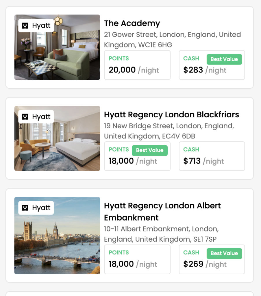The image size is (261, 296).
Task: Open The Academy hotel title
Action: click(x=132, y=23)
